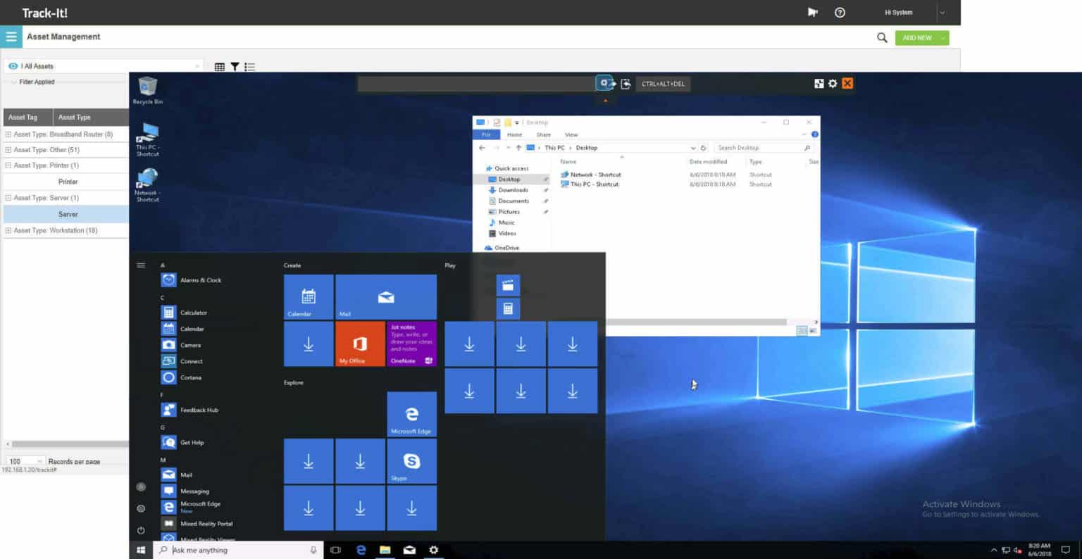Expand Asset Type: Workstation (18) group
Viewport: 1082px width, 559px height.
[x=8, y=230]
